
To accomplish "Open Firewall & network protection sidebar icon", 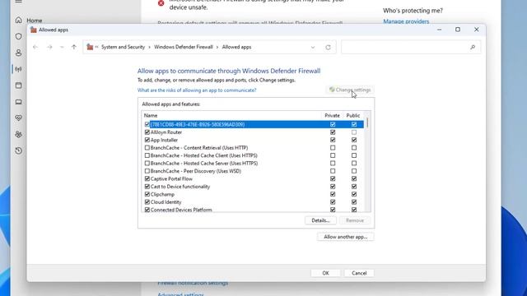I will [x=18, y=69].
